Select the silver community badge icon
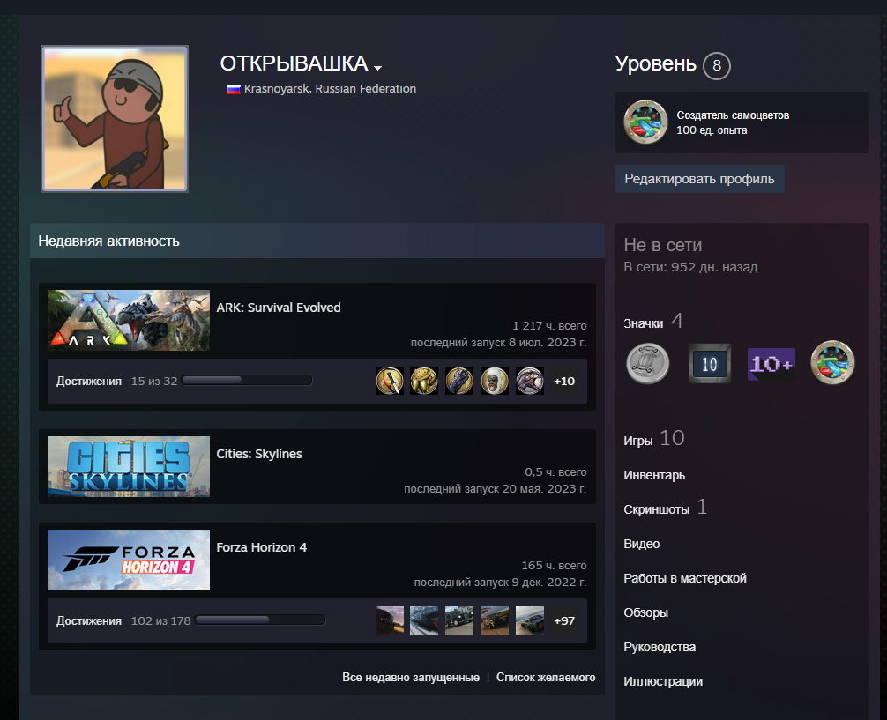 point(648,363)
